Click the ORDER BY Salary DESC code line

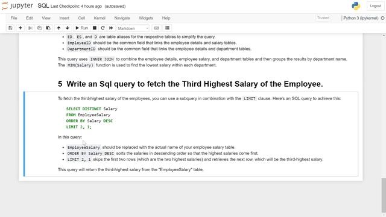tap(89, 121)
